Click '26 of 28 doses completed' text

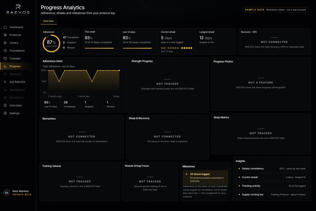[x=137, y=42]
